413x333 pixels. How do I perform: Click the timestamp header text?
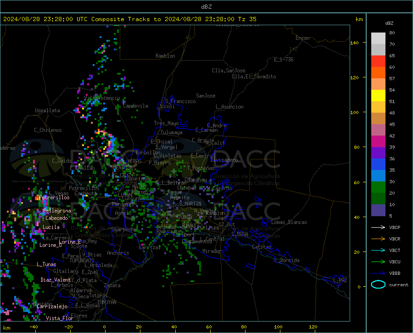[x=129, y=19]
